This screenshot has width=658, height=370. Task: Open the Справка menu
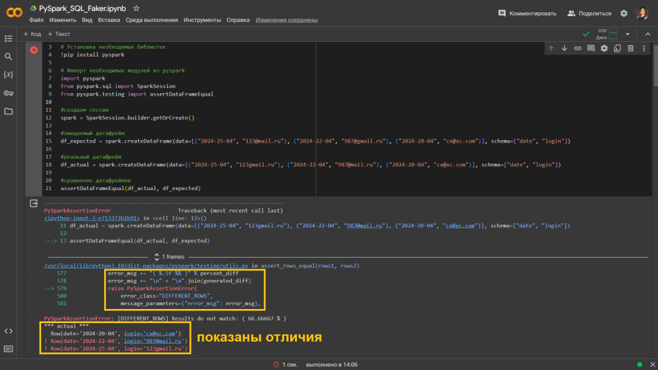tap(238, 20)
